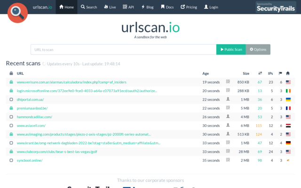Click the requests arrows column header icon

pos(260,73)
